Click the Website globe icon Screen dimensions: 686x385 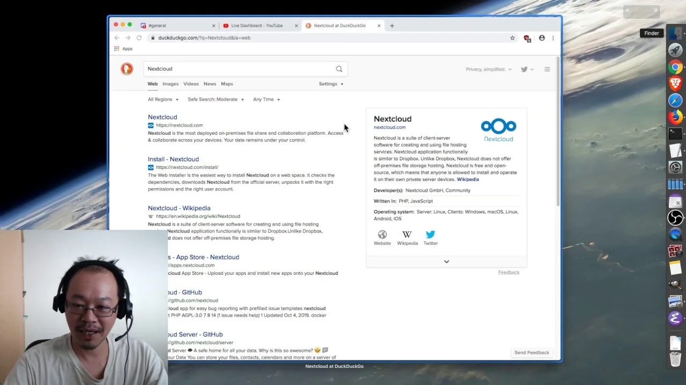[382, 234]
